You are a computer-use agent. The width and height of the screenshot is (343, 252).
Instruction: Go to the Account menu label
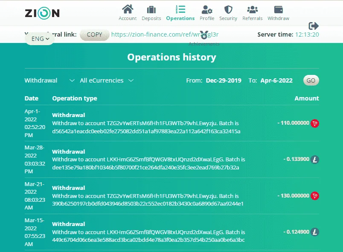pos(128,18)
